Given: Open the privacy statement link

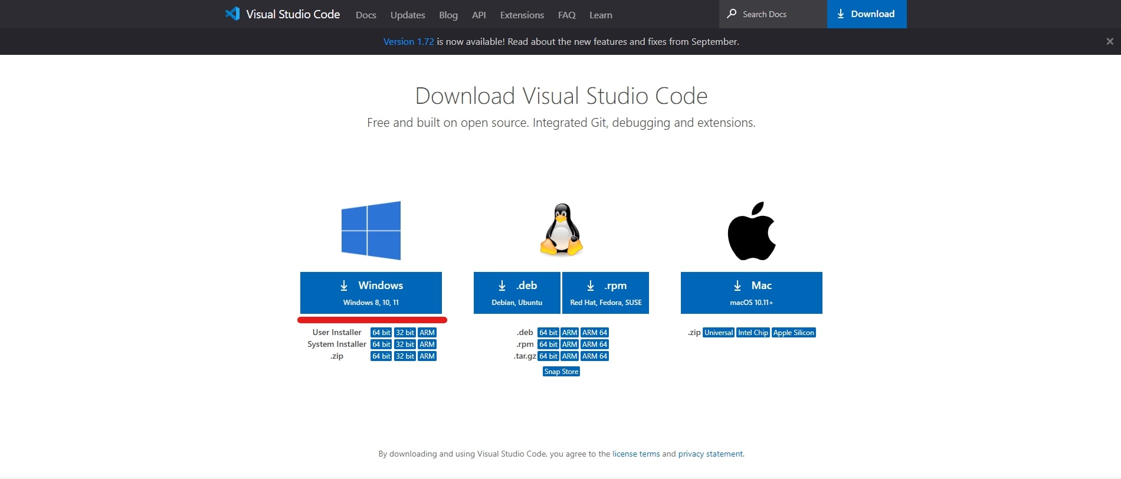Looking at the screenshot, I should coord(710,454).
